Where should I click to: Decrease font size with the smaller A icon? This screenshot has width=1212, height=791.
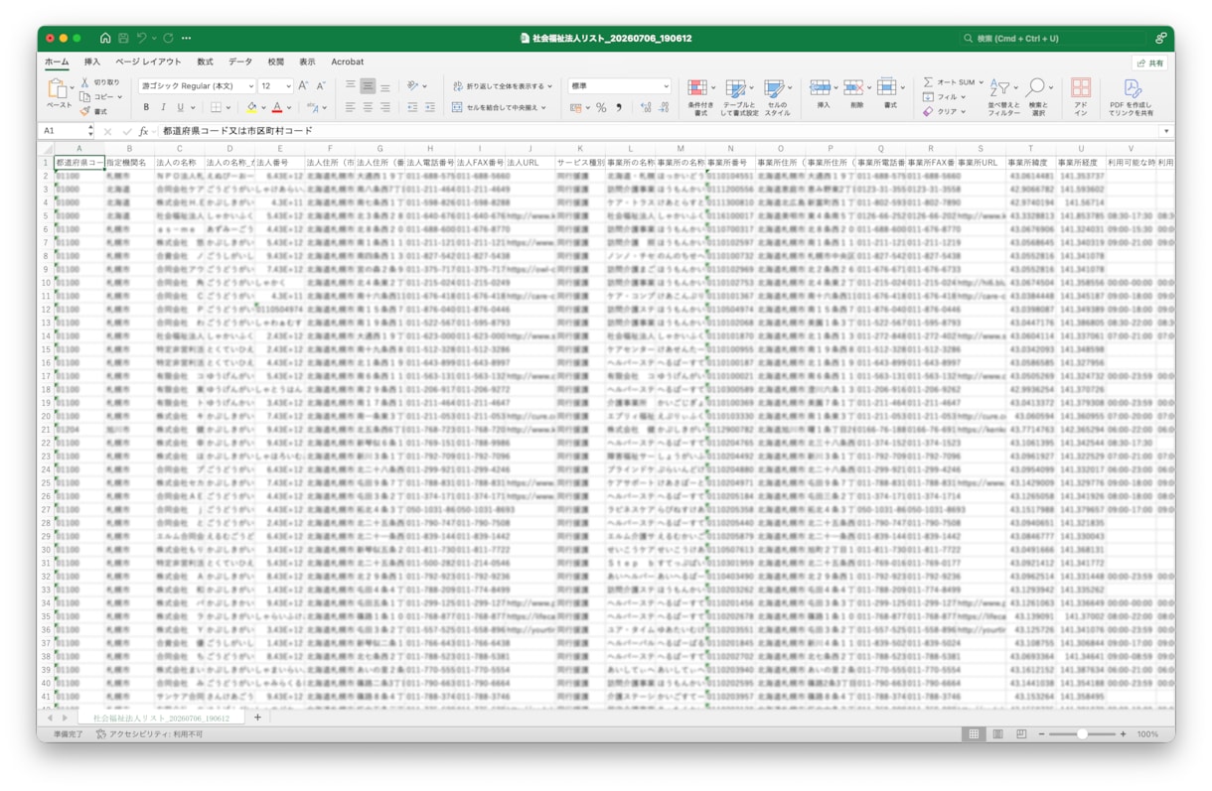click(x=321, y=86)
